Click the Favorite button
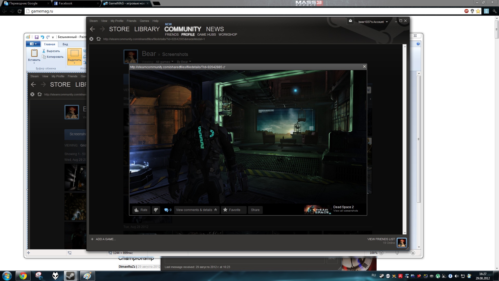The height and width of the screenshot is (281, 499). tap(233, 210)
